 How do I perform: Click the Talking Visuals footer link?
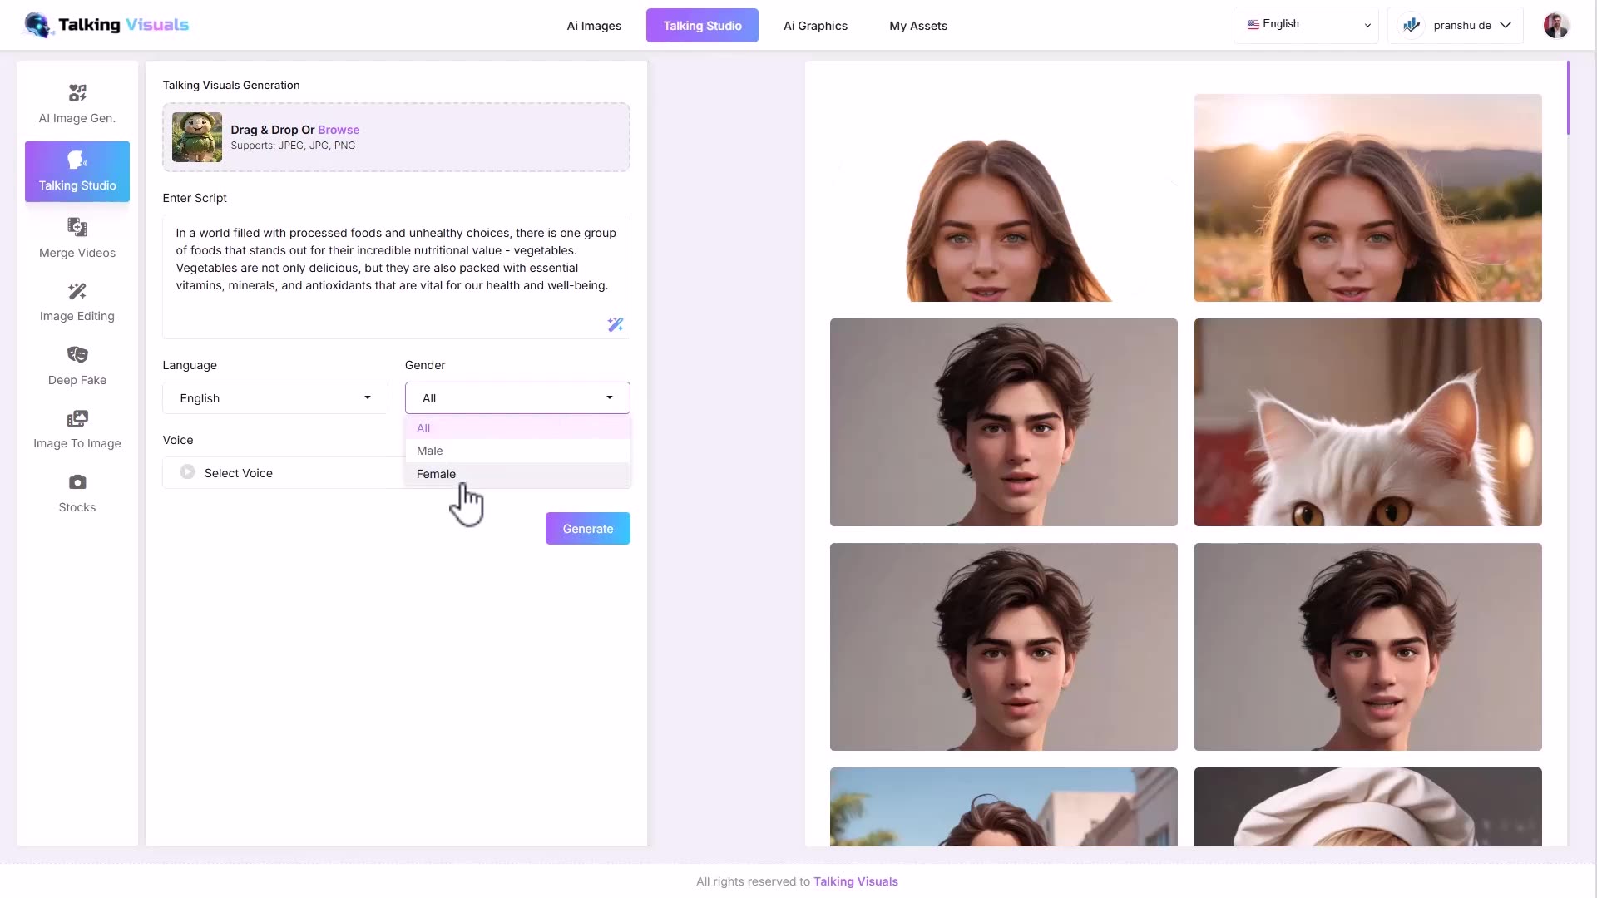[856, 881]
